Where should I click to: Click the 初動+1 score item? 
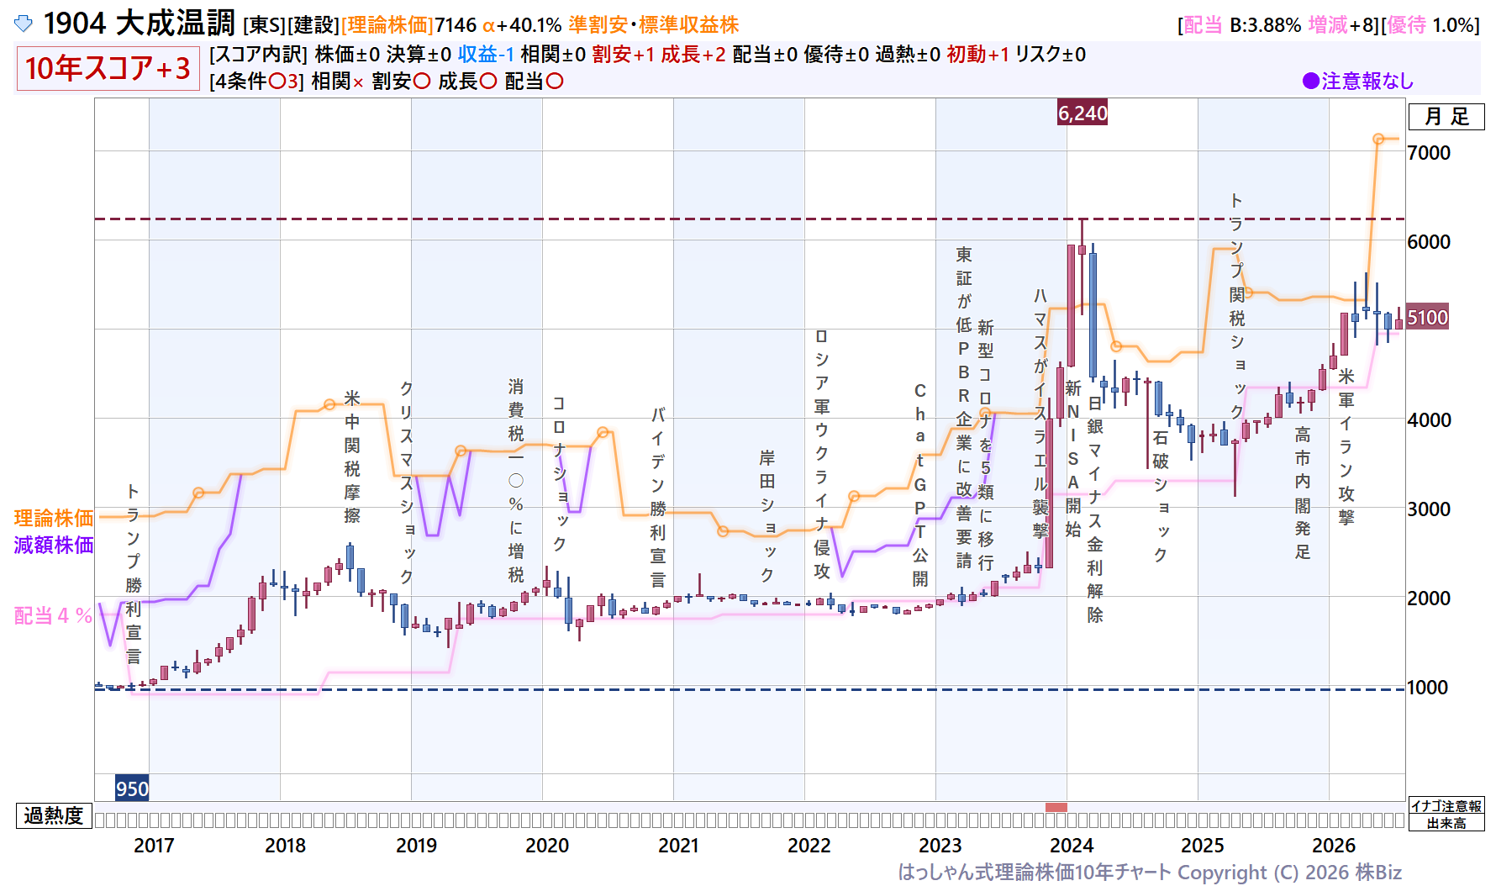pyautogui.click(x=977, y=55)
